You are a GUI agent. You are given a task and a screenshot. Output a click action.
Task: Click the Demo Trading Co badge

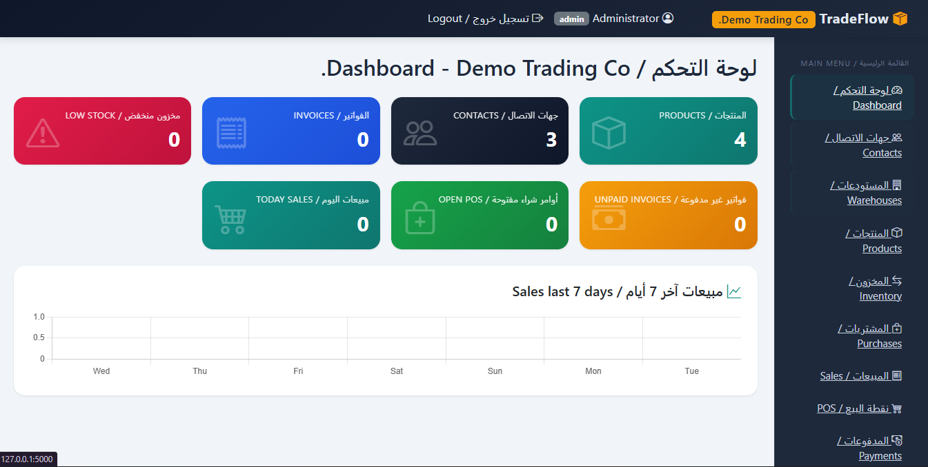pos(763,19)
